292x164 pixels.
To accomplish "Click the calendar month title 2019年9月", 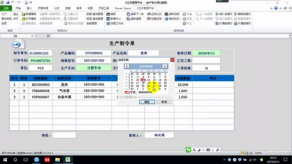I will pos(146,67).
